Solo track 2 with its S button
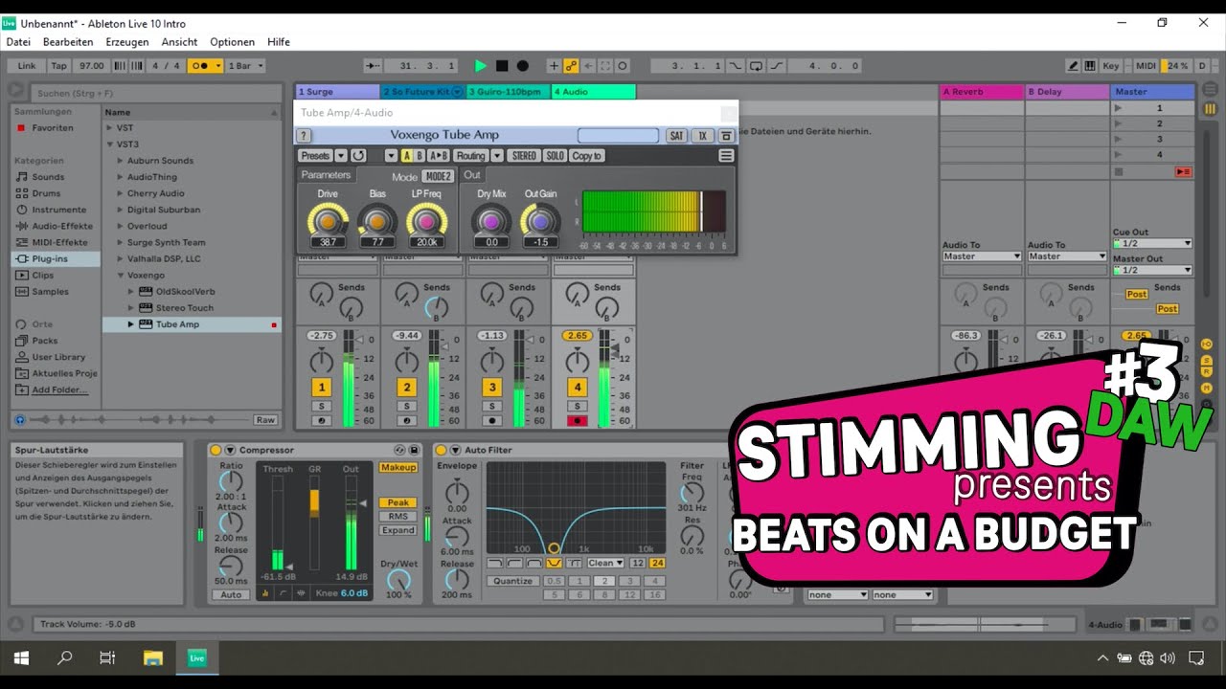 point(407,407)
